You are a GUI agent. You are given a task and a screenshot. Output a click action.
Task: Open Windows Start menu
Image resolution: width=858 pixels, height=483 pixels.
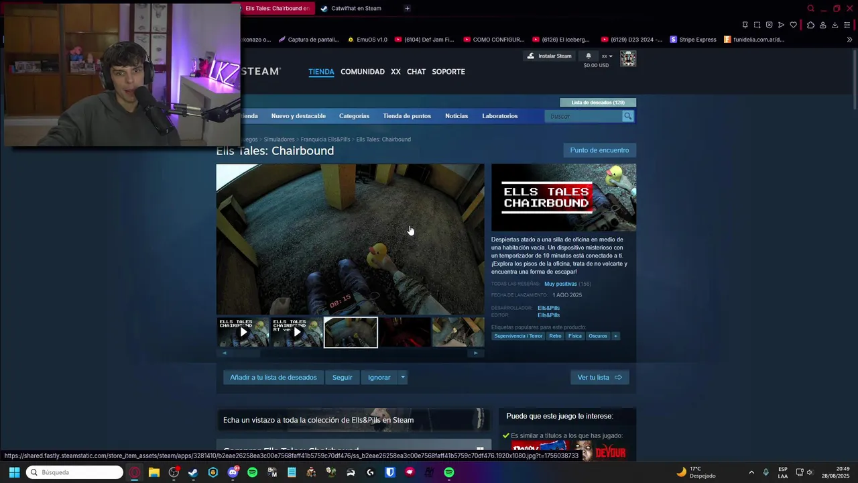pyautogui.click(x=14, y=472)
